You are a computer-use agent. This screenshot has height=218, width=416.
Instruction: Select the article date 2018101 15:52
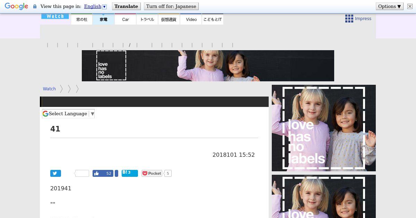234,155
